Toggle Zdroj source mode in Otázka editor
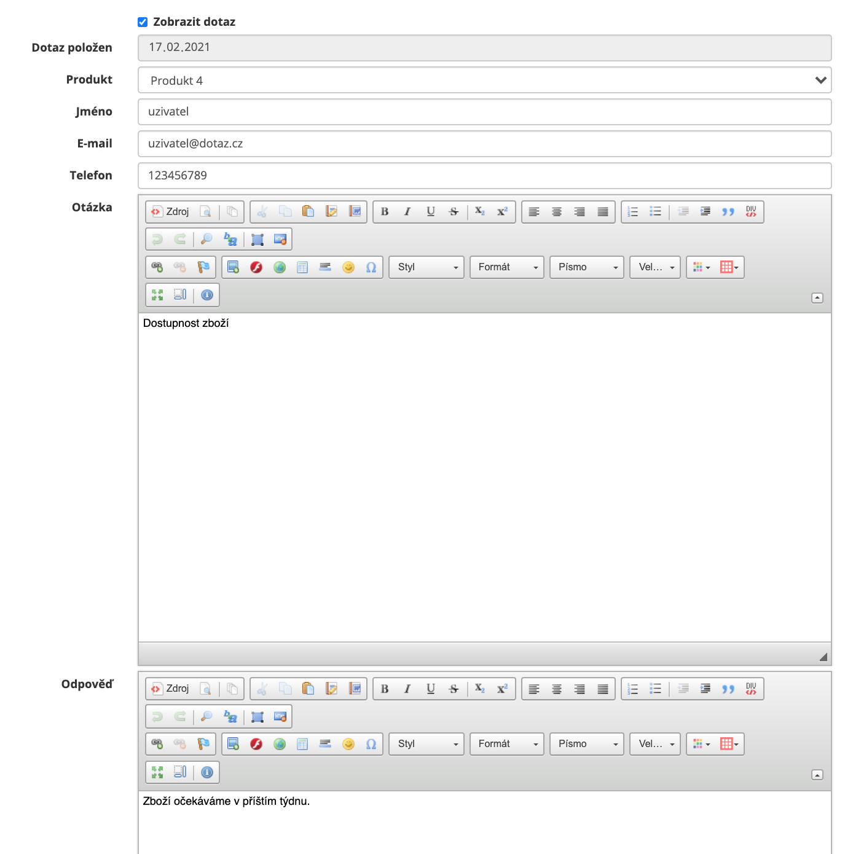Screen dimensions: 853x854 click(171, 212)
